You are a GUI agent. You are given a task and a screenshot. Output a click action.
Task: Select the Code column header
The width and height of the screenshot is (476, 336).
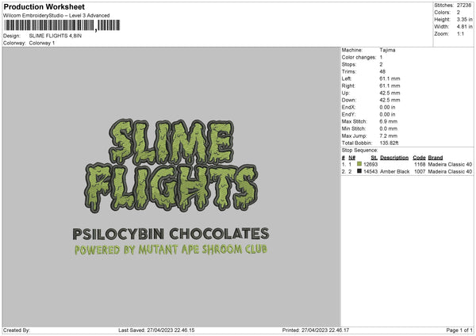click(x=419, y=158)
